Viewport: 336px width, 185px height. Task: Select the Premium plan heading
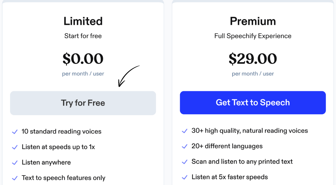[253, 21]
